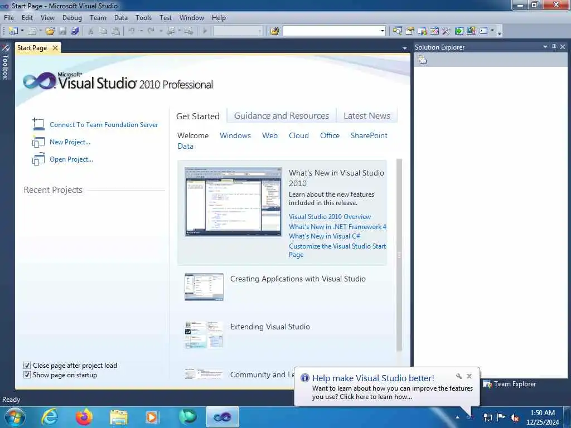Open Solution Explorer from the toolbar icon
571x428 pixels.
tap(397, 31)
